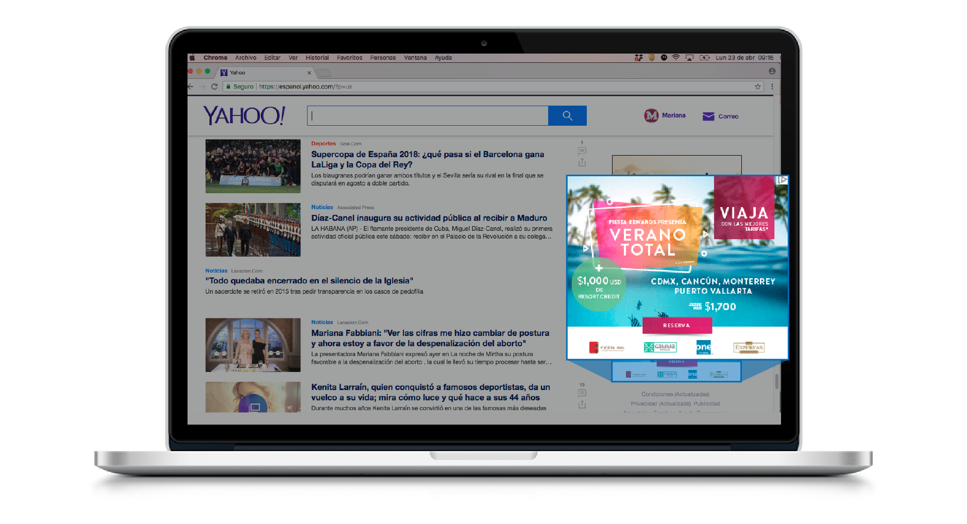967x524 pixels.
Task: Close the Yahoo browser tab
Action: click(309, 73)
